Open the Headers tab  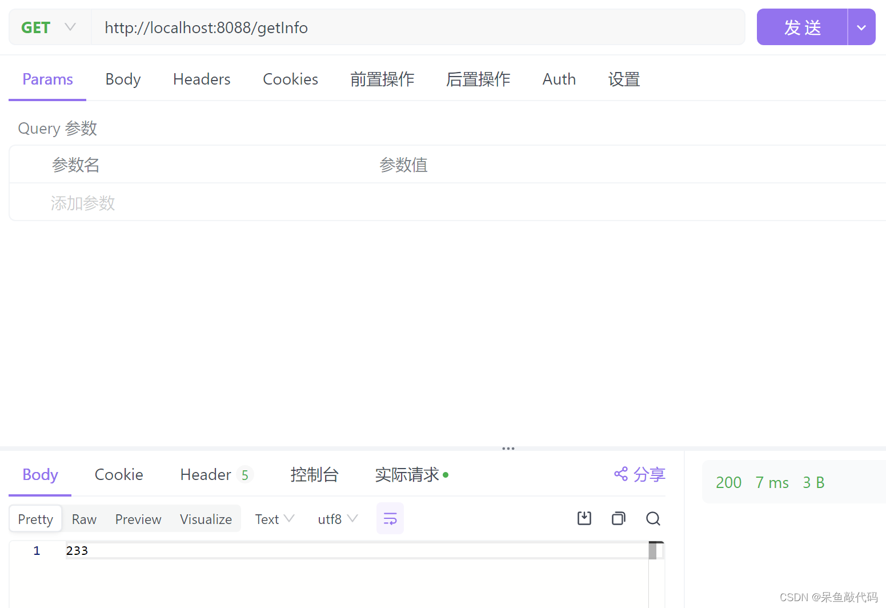202,79
